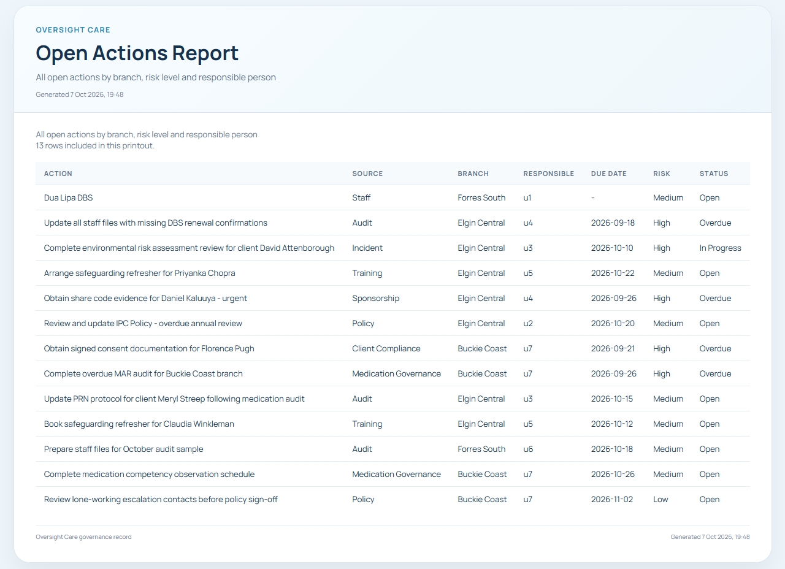This screenshot has width=785, height=569.
Task: Click the 13 rows included text
Action: click(95, 145)
